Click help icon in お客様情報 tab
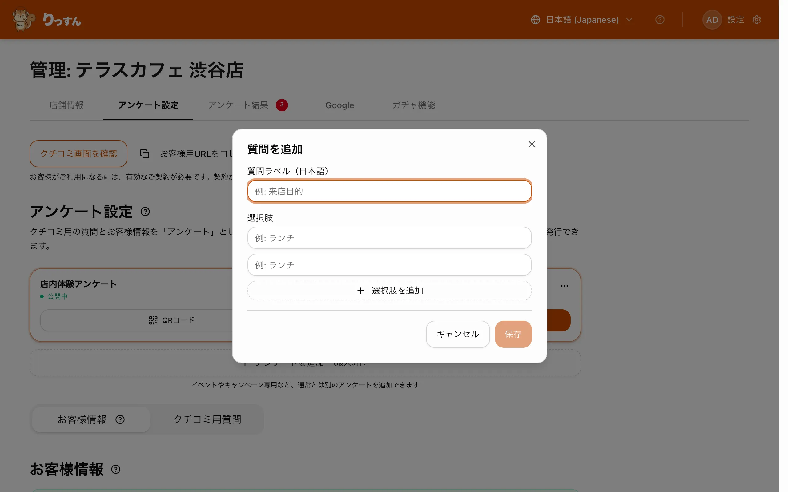788x492 pixels. [120, 419]
